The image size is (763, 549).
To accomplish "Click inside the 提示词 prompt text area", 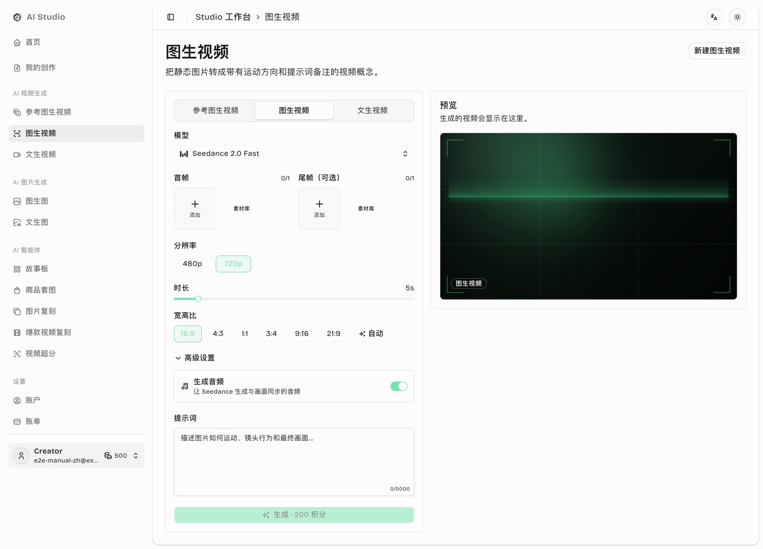I will click(294, 462).
